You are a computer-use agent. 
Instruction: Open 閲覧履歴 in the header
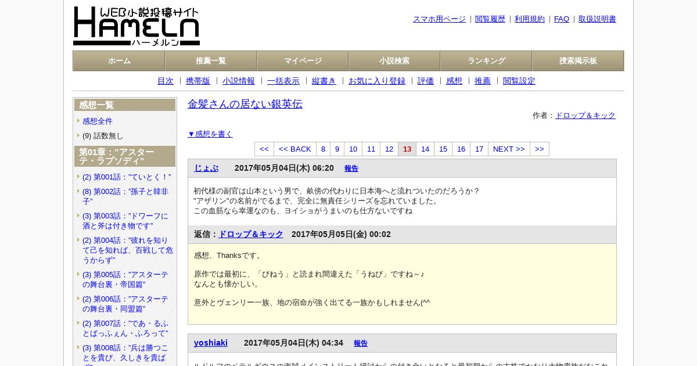tap(490, 19)
